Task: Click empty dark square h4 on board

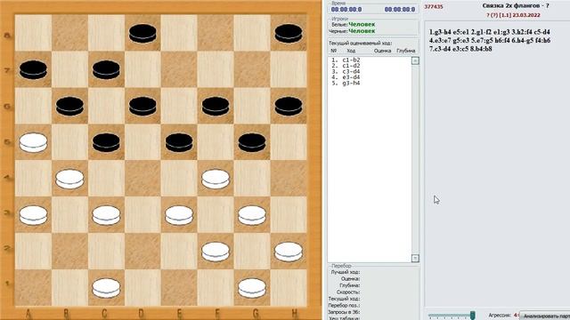Action: (289, 179)
